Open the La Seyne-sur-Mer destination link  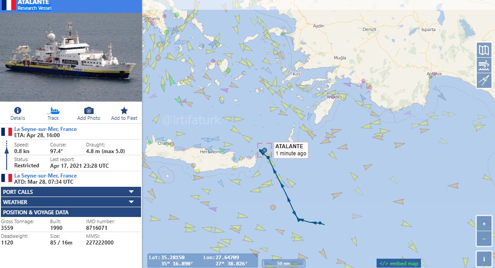tap(45, 129)
